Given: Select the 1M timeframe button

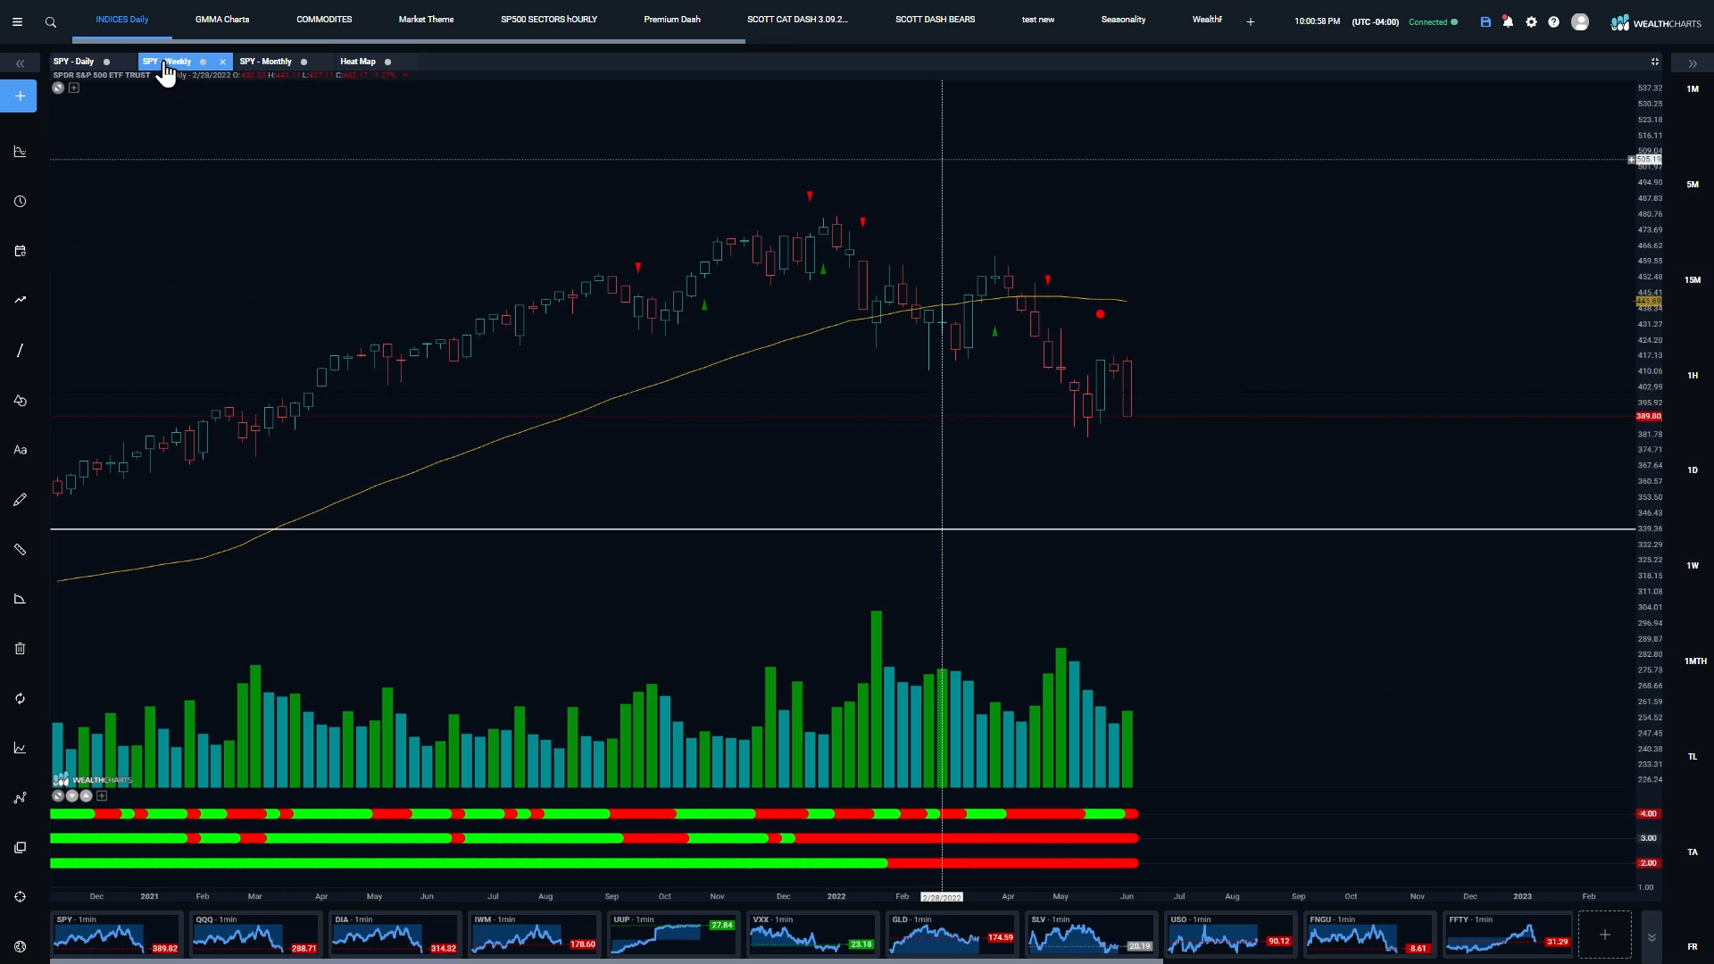Looking at the screenshot, I should point(1693,88).
